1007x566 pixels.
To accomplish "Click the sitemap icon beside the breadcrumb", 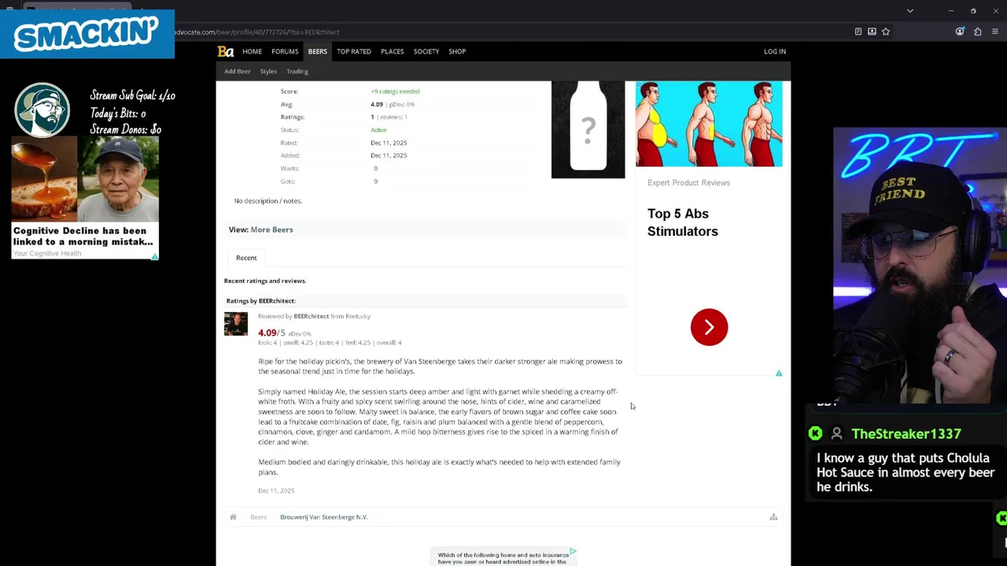I will [773, 517].
